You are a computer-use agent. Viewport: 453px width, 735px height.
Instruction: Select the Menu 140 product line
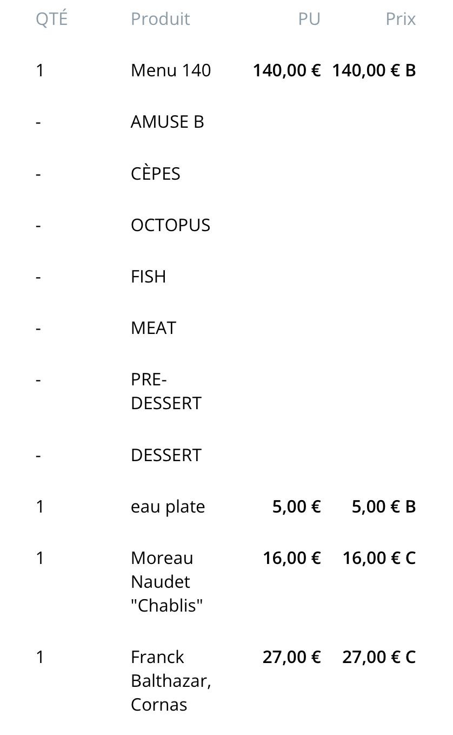pyautogui.click(x=171, y=70)
